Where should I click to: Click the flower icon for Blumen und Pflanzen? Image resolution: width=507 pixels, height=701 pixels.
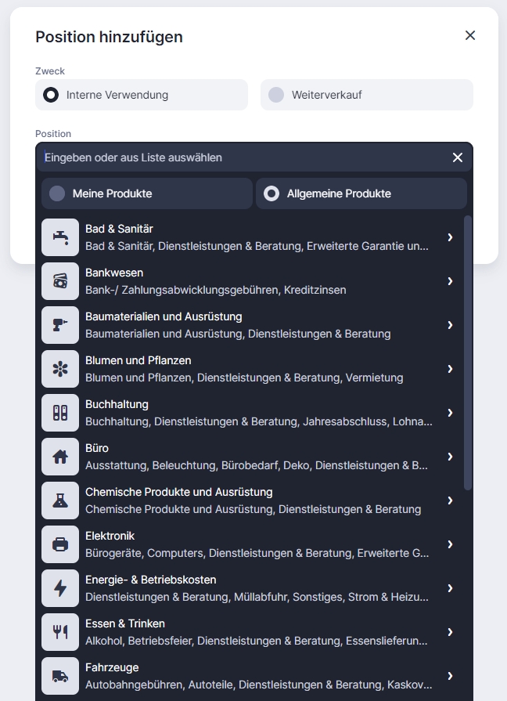click(x=60, y=369)
